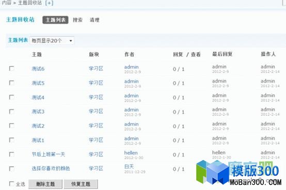Enable the 全选 select-all checkbox

point(11,184)
